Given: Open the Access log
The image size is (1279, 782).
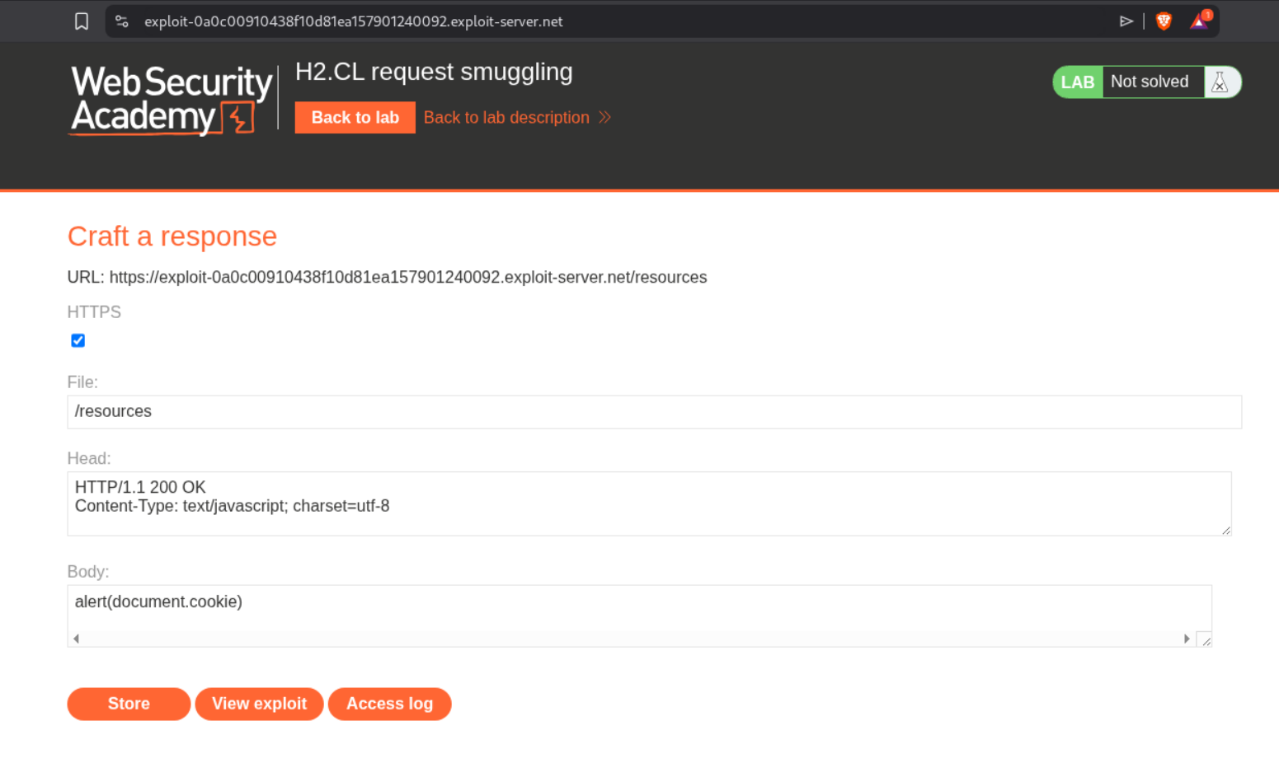Looking at the screenshot, I should [389, 705].
